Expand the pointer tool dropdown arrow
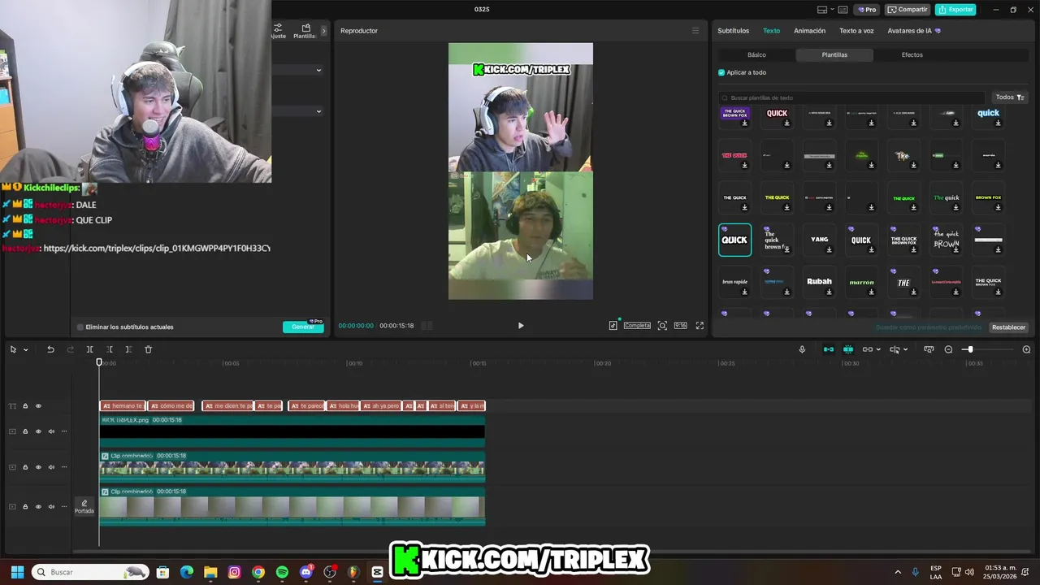The height and width of the screenshot is (585, 1040). point(25,350)
